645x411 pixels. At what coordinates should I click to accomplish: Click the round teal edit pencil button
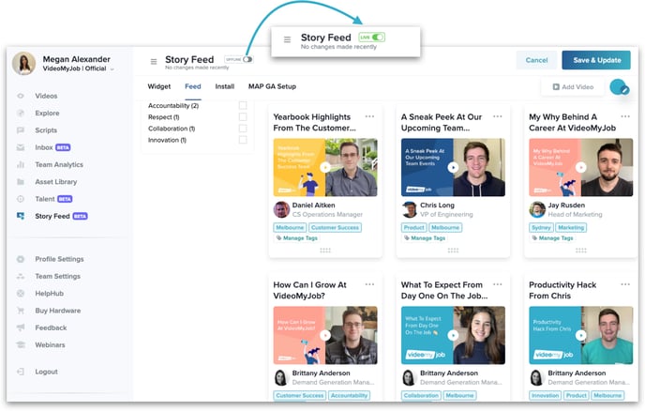[620, 87]
